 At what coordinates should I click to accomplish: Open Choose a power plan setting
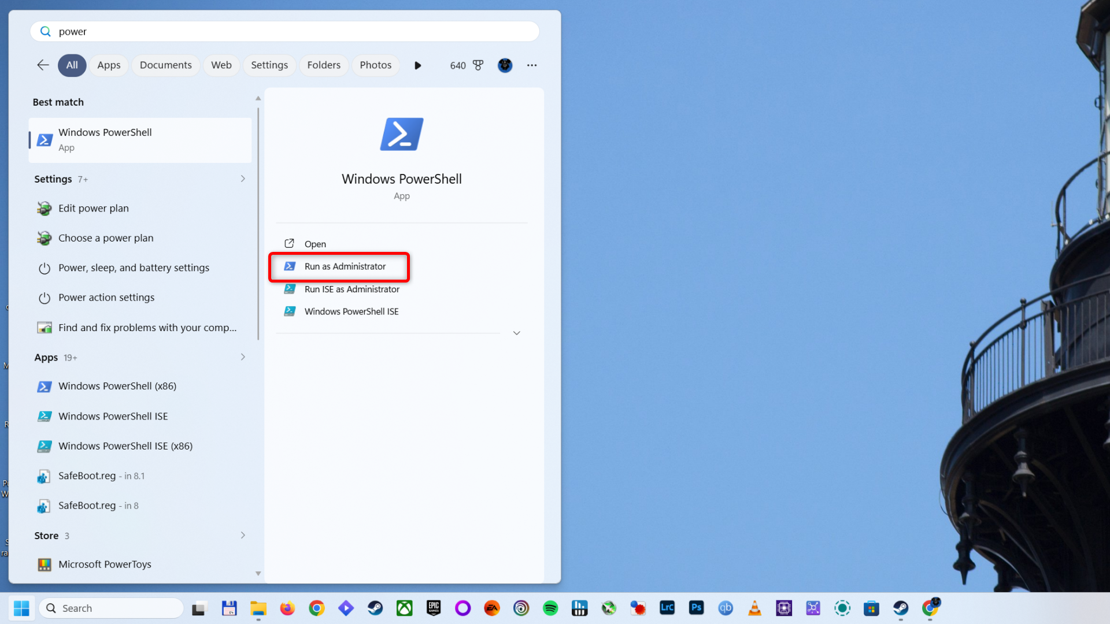(x=140, y=238)
